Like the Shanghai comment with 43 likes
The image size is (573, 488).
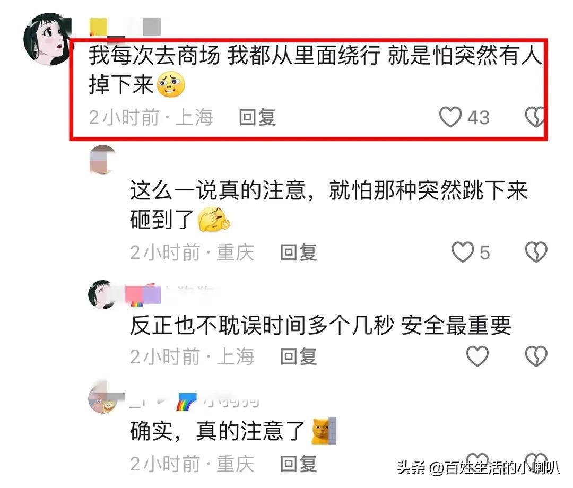point(450,117)
